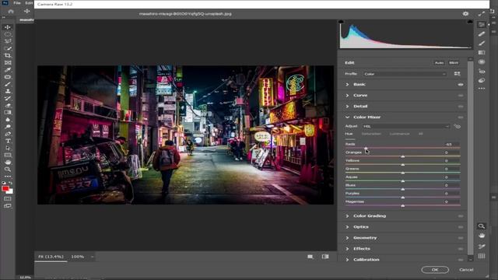This screenshot has width=498, height=280.
Task: Select the Hand tool in left toolbar
Action: 8,163
